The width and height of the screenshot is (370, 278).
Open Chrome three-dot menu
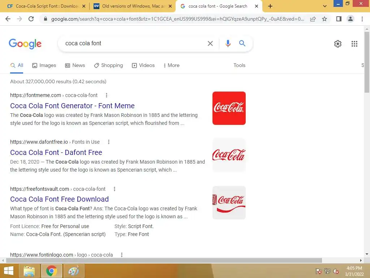coord(362,19)
